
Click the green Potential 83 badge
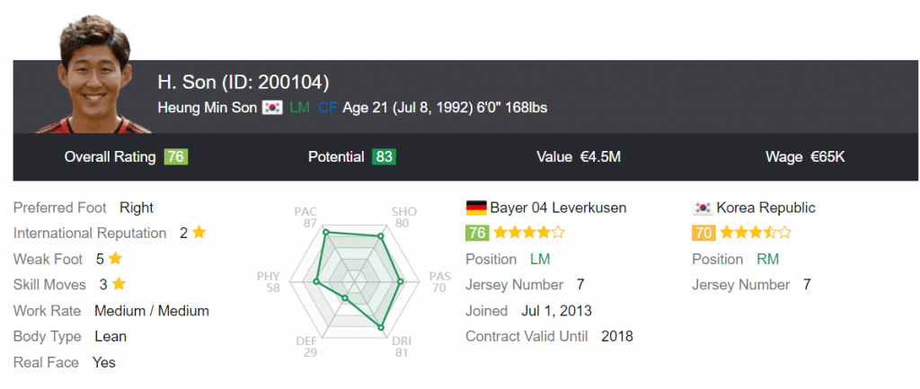384,157
